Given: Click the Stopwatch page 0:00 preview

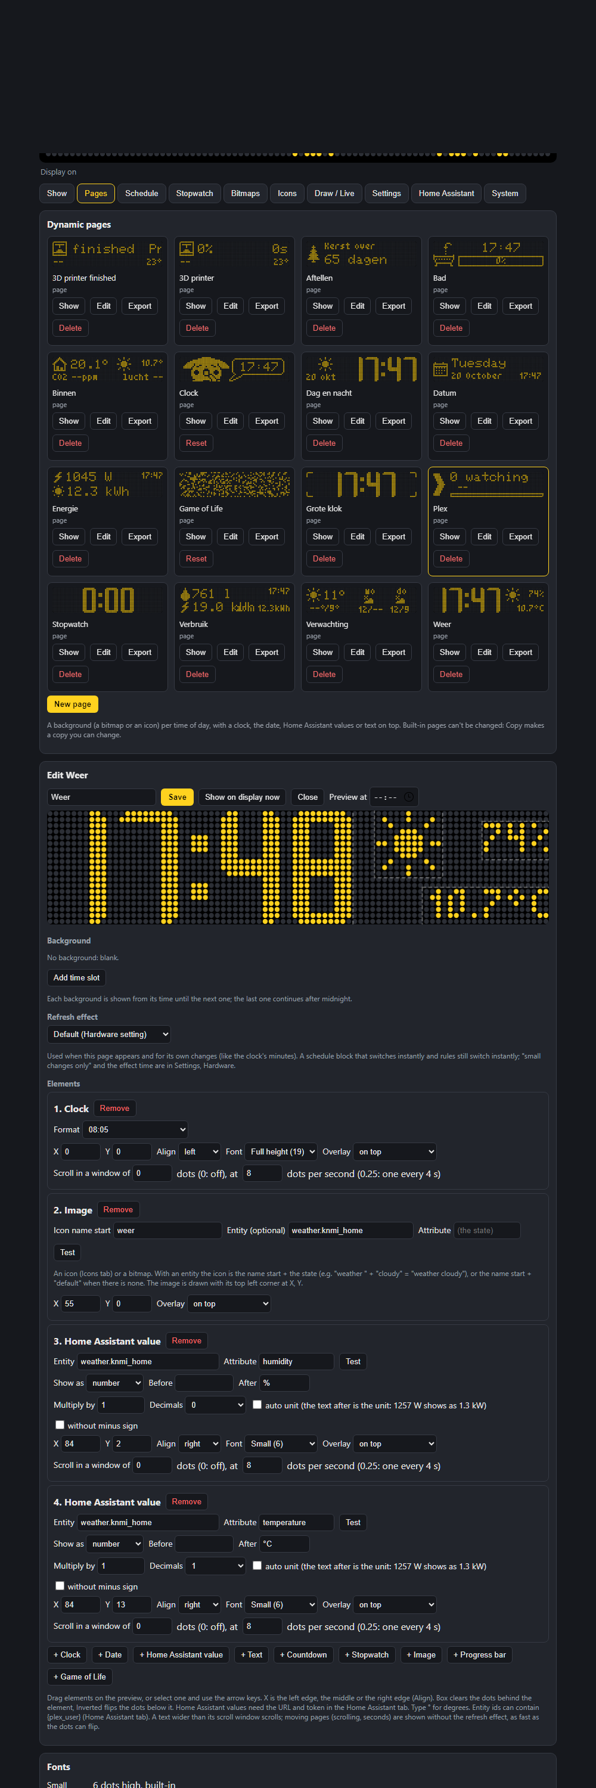Looking at the screenshot, I should 107,600.
